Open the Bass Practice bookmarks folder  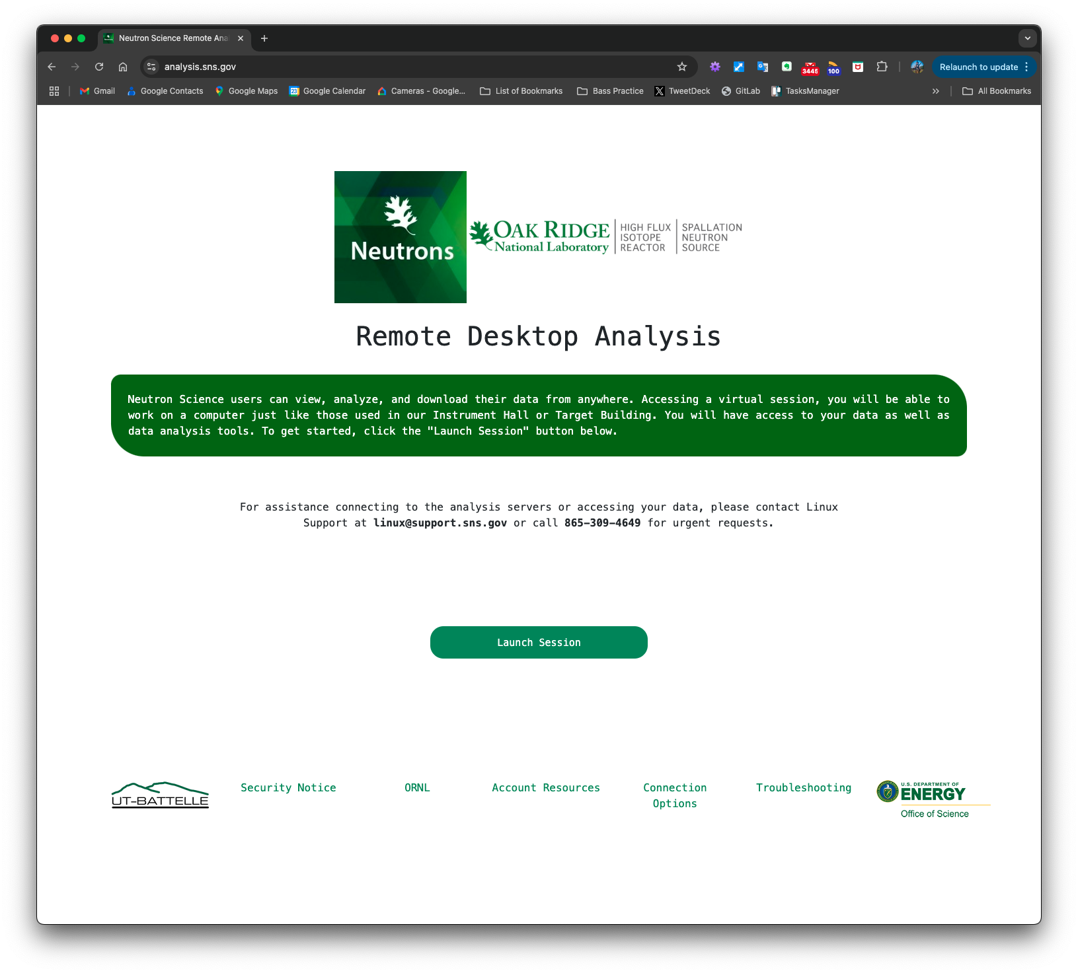[610, 91]
